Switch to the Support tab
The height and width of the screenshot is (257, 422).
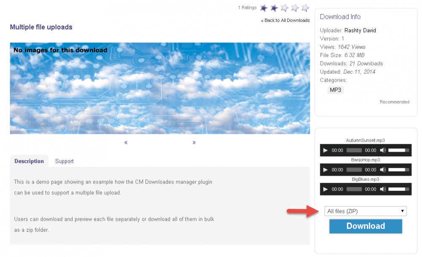pyautogui.click(x=64, y=161)
